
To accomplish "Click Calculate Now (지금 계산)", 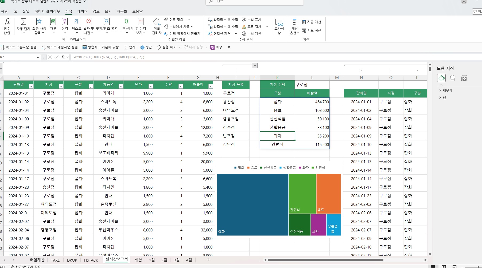I will pos(312,22).
